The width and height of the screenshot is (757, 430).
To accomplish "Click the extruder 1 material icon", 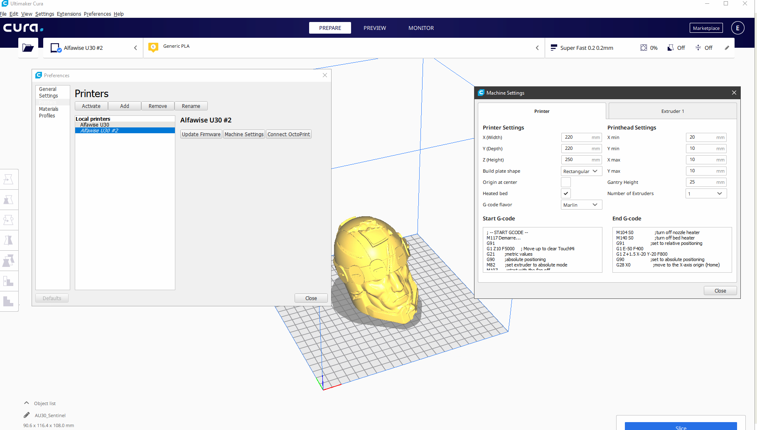I will point(153,47).
